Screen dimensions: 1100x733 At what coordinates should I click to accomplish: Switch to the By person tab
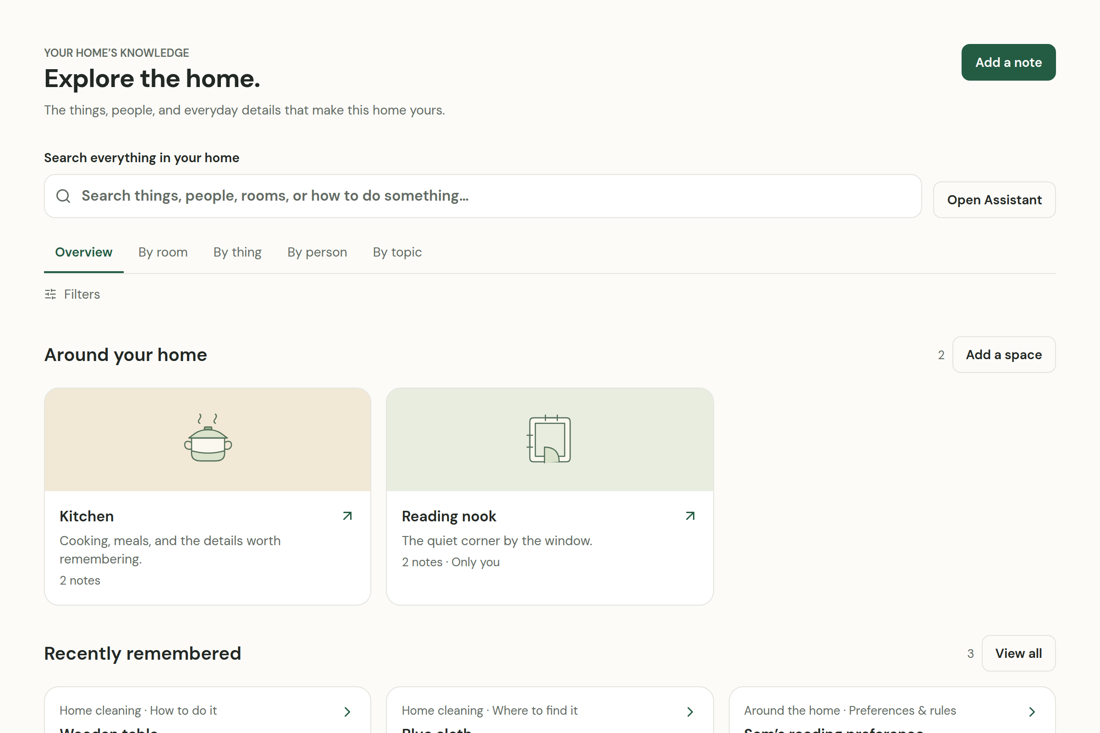(x=317, y=252)
